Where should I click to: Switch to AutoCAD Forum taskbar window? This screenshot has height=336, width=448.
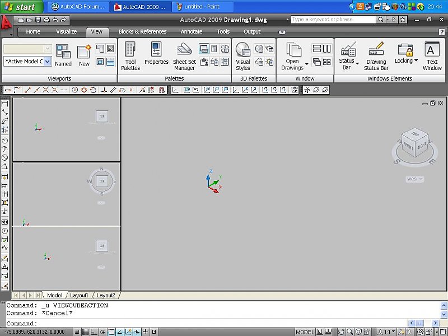tap(78, 7)
